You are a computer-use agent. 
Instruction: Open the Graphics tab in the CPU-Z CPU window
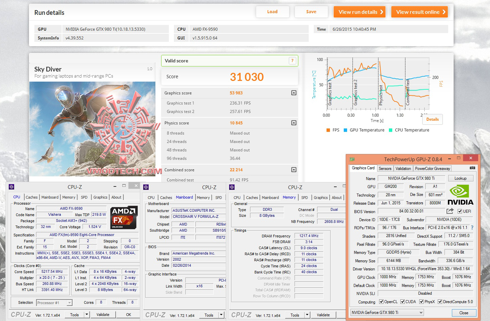coord(100,197)
